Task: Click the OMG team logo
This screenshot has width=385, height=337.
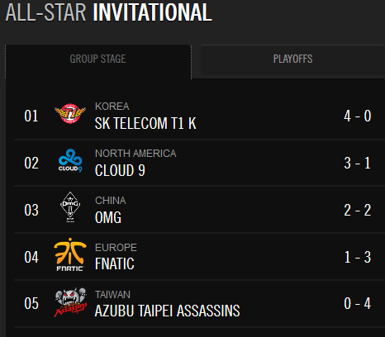Action: (x=70, y=207)
